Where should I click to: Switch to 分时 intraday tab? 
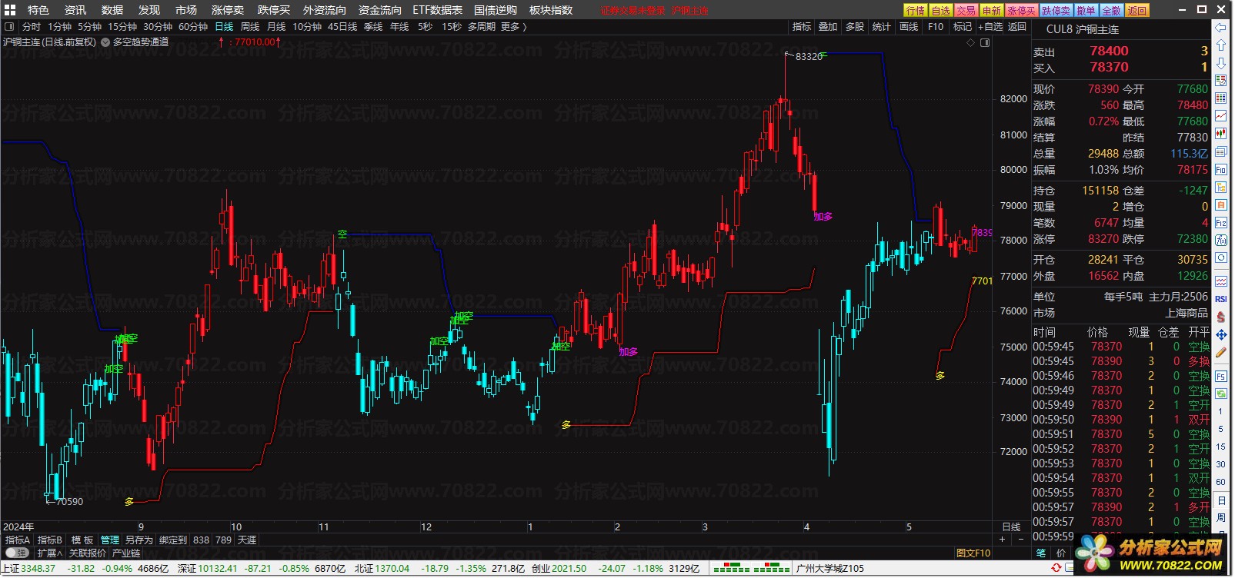coord(32,26)
